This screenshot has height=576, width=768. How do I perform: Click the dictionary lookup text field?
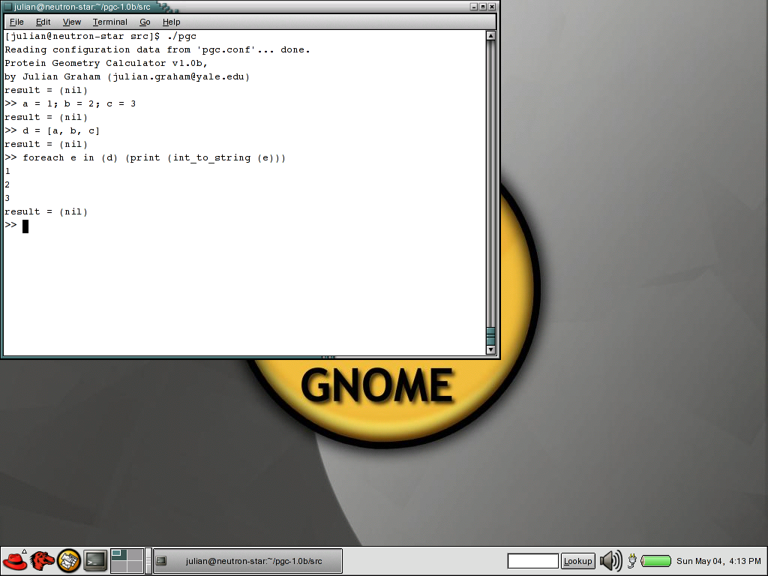tap(533, 561)
